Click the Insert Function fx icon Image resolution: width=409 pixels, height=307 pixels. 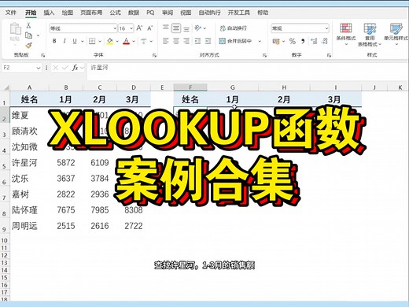click(76, 68)
